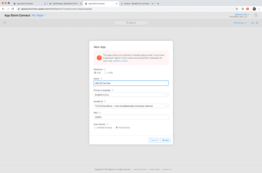Screen dimensions: 262x173
Task: Click the Create button
Action: [166, 140]
